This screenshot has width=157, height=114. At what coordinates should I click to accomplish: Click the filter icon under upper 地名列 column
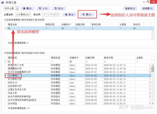coord(134,29)
